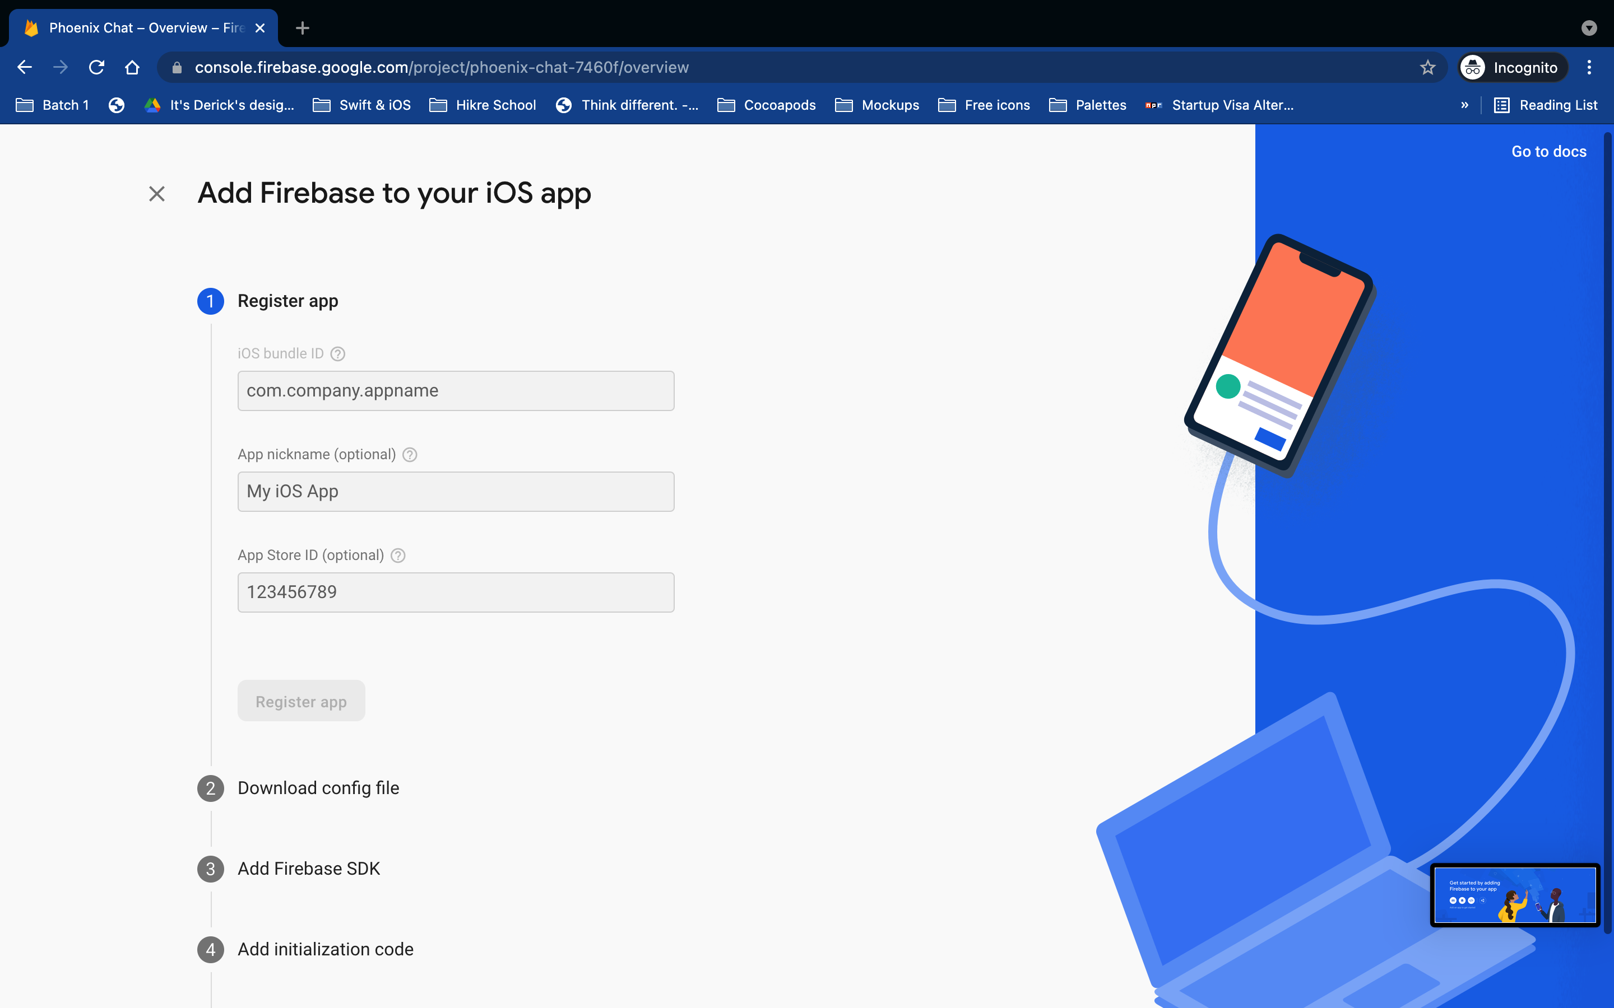Navigate back with the back arrow

click(25, 67)
